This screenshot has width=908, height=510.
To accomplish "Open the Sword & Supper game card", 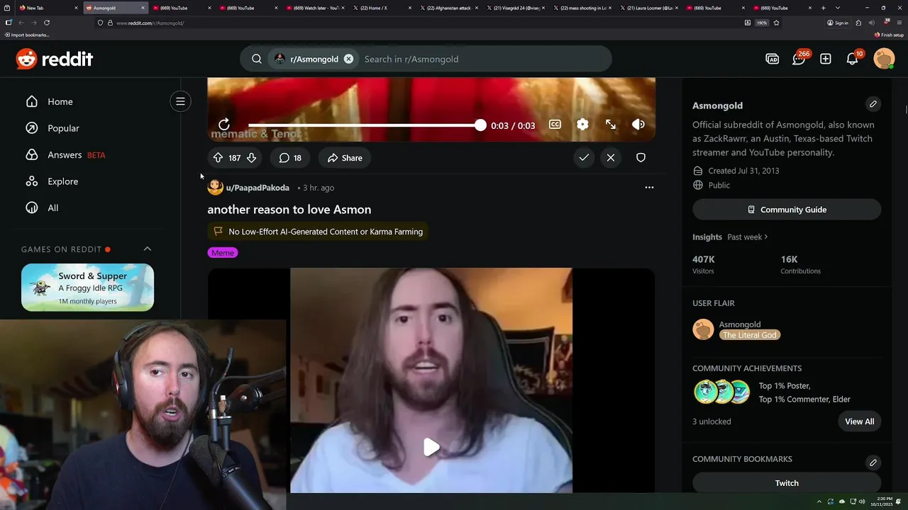I will (87, 287).
